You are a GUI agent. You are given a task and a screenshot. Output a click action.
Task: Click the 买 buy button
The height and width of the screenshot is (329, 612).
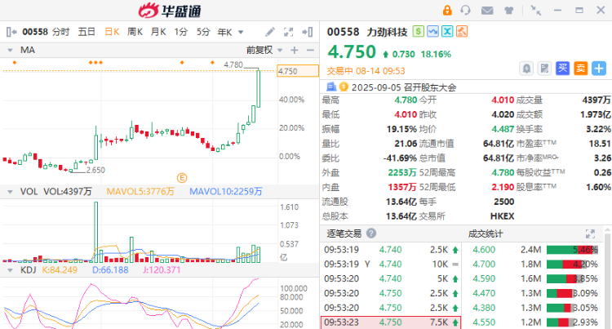[562, 69]
